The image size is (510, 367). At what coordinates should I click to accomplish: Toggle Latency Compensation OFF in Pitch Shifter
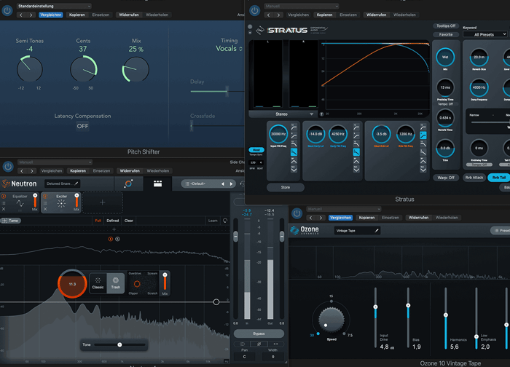[x=82, y=126]
